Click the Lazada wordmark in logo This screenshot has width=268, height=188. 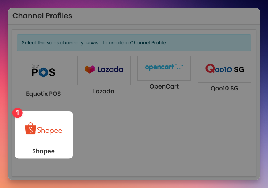110,69
